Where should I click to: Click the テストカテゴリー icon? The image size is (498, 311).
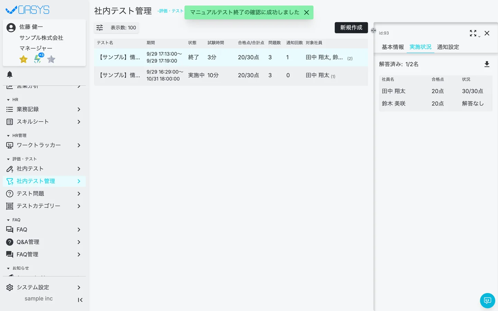pyautogui.click(x=10, y=206)
